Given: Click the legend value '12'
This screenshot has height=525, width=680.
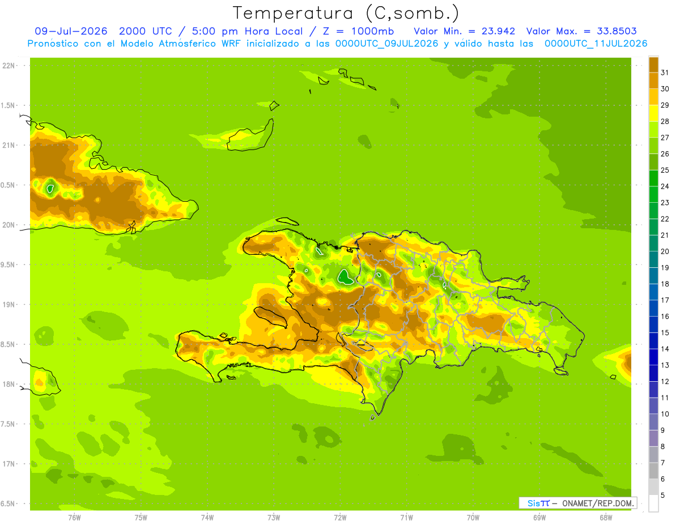Looking at the screenshot, I should tap(665, 381).
